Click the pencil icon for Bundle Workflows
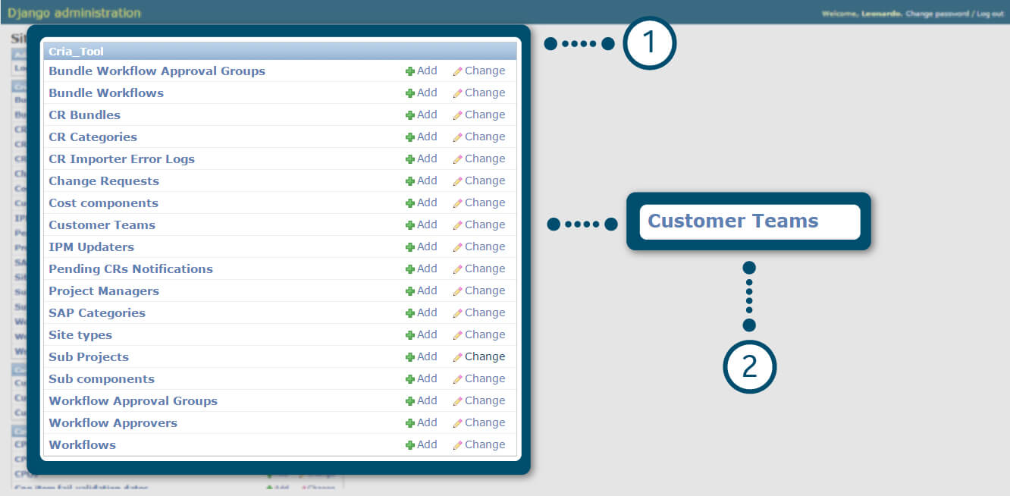 pyautogui.click(x=457, y=93)
